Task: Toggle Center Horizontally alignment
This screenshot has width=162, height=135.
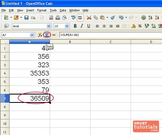Action: (x=104, y=26)
